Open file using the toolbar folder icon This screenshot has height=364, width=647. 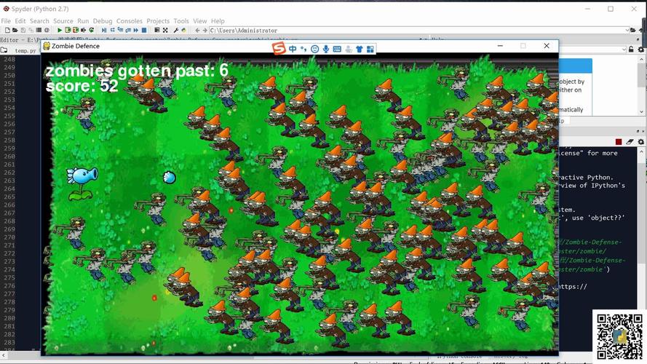[x=15, y=30]
